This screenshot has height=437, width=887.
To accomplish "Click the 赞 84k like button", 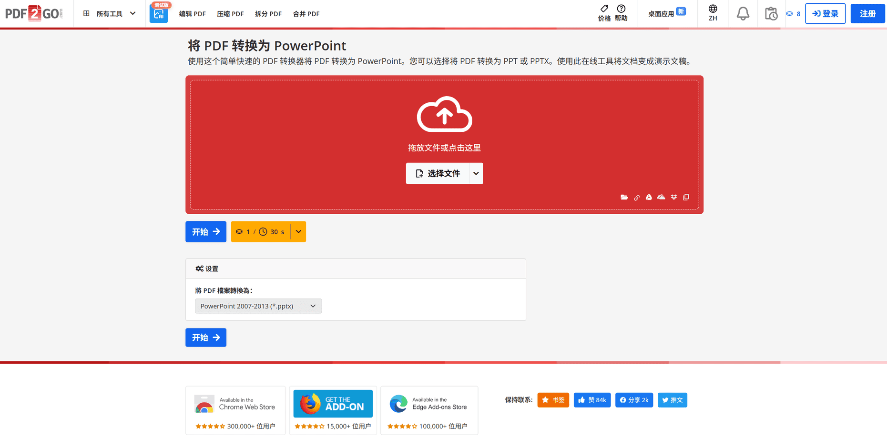I will (x=592, y=400).
